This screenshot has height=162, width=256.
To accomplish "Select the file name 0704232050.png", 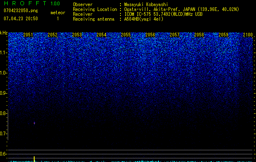I will point(21,11).
